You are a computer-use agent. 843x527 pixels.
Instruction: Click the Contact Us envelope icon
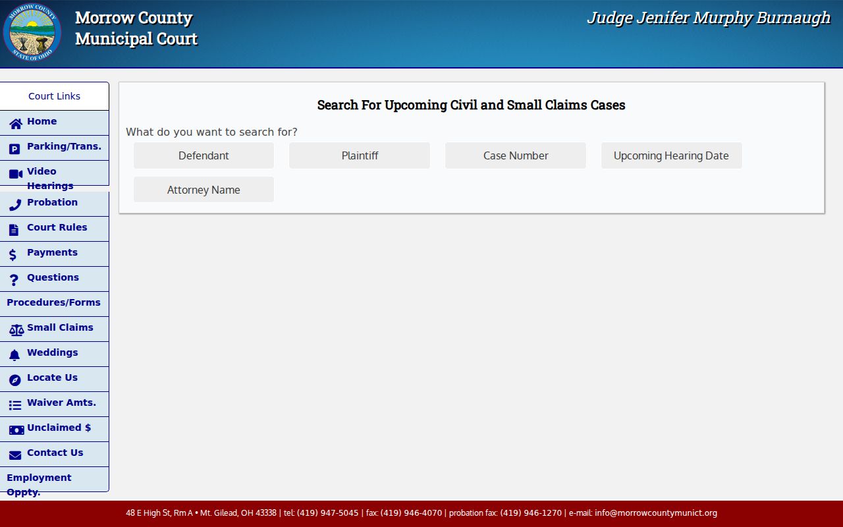click(15, 455)
